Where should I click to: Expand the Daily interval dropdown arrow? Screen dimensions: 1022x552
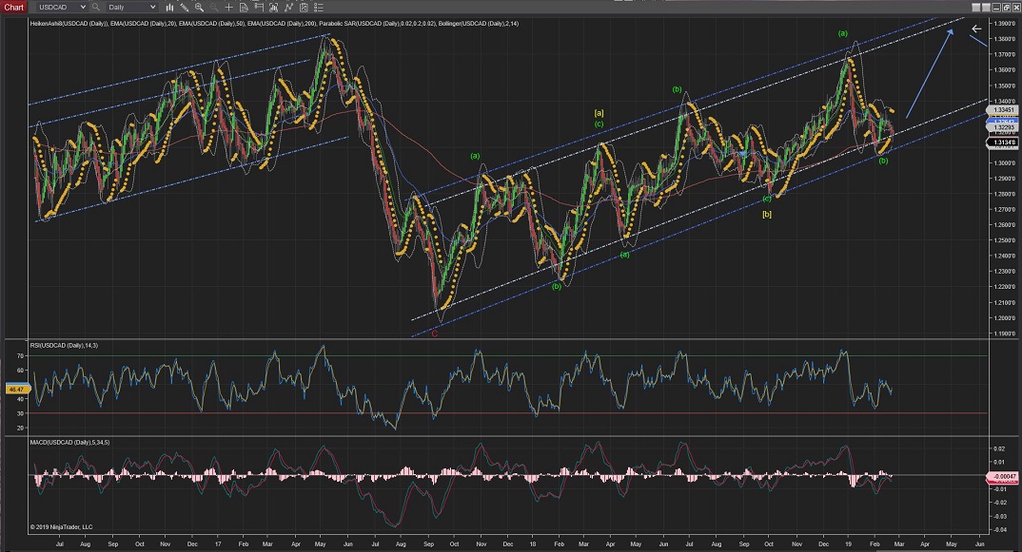[x=153, y=8]
